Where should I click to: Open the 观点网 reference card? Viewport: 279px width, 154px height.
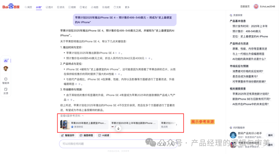coord(167,125)
